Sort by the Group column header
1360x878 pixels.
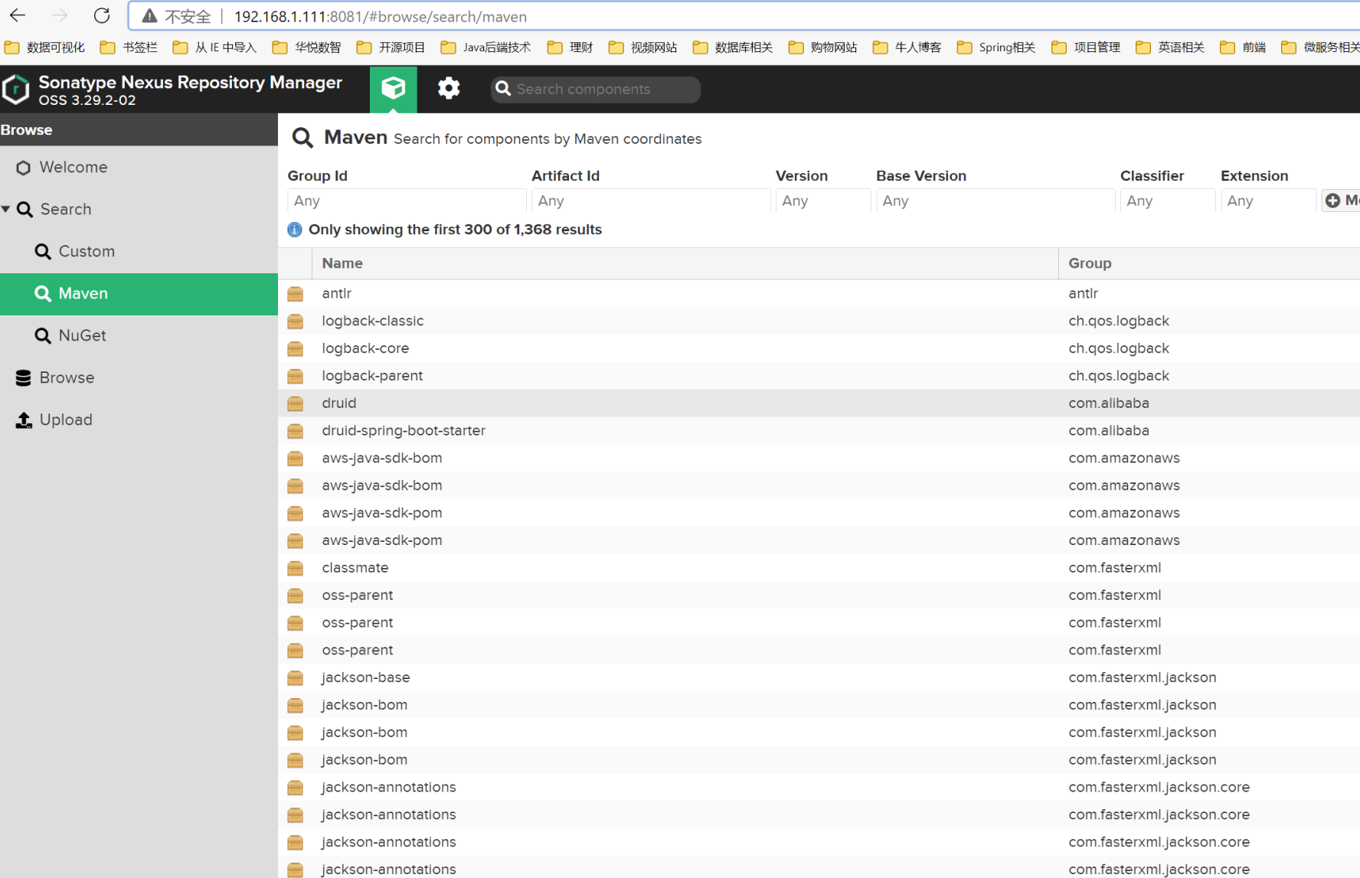tap(1209, 263)
